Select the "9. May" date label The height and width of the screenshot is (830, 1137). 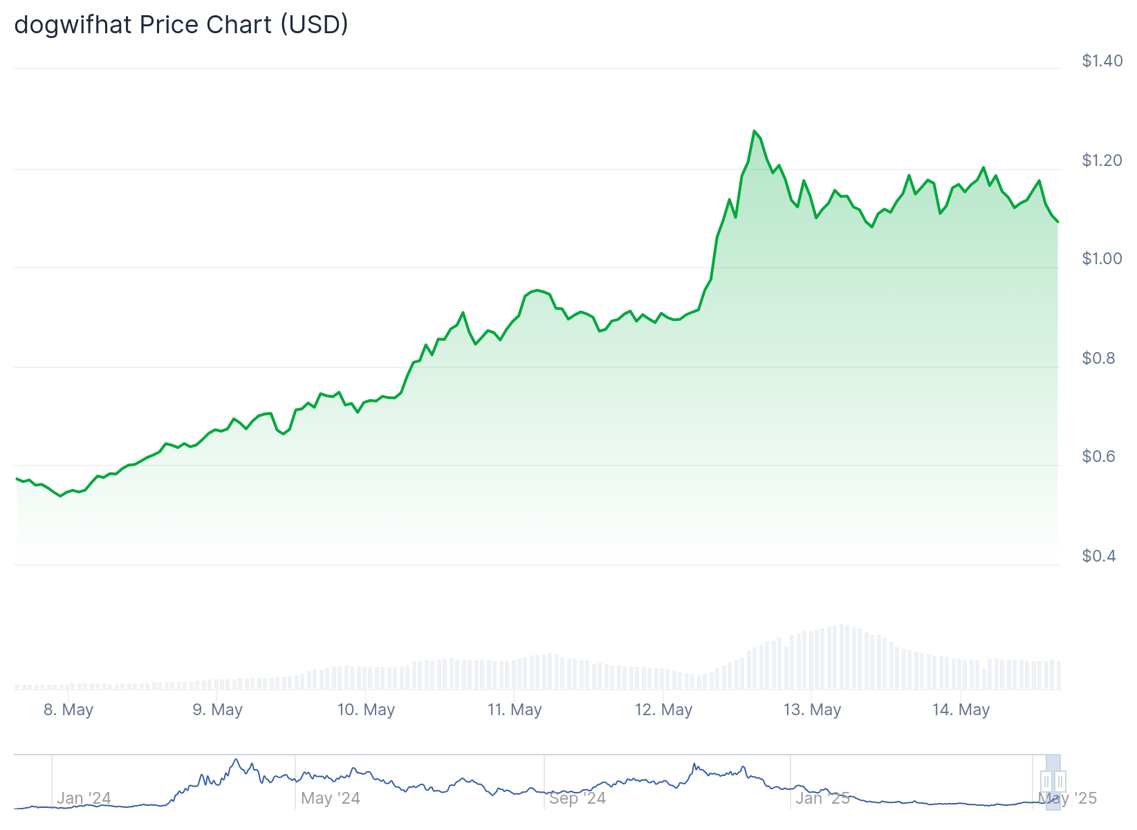pos(217,710)
